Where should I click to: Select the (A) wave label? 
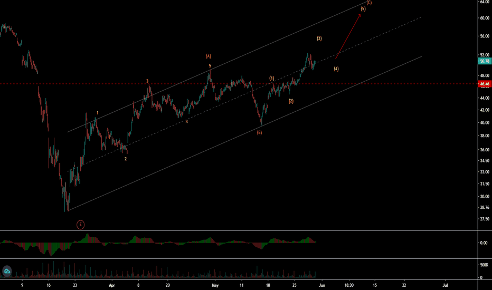(x=209, y=56)
